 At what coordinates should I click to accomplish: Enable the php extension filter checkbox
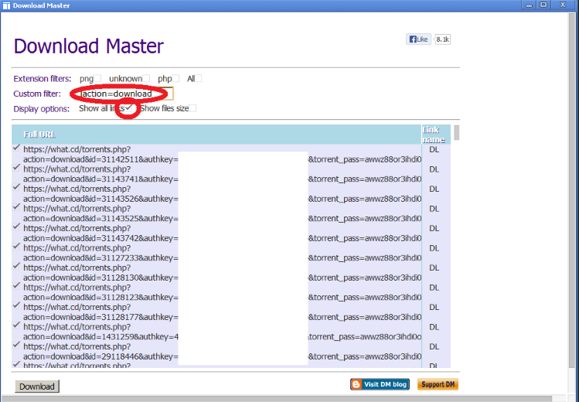[x=175, y=78]
